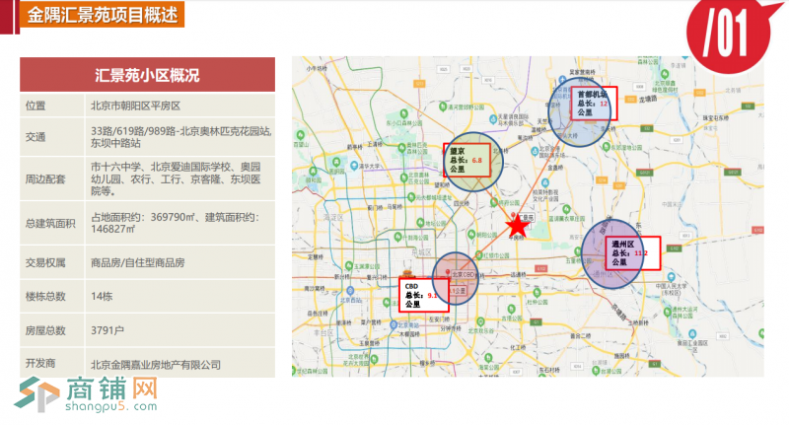Click the value 14栋
The height and width of the screenshot is (425, 789).
pos(102,296)
